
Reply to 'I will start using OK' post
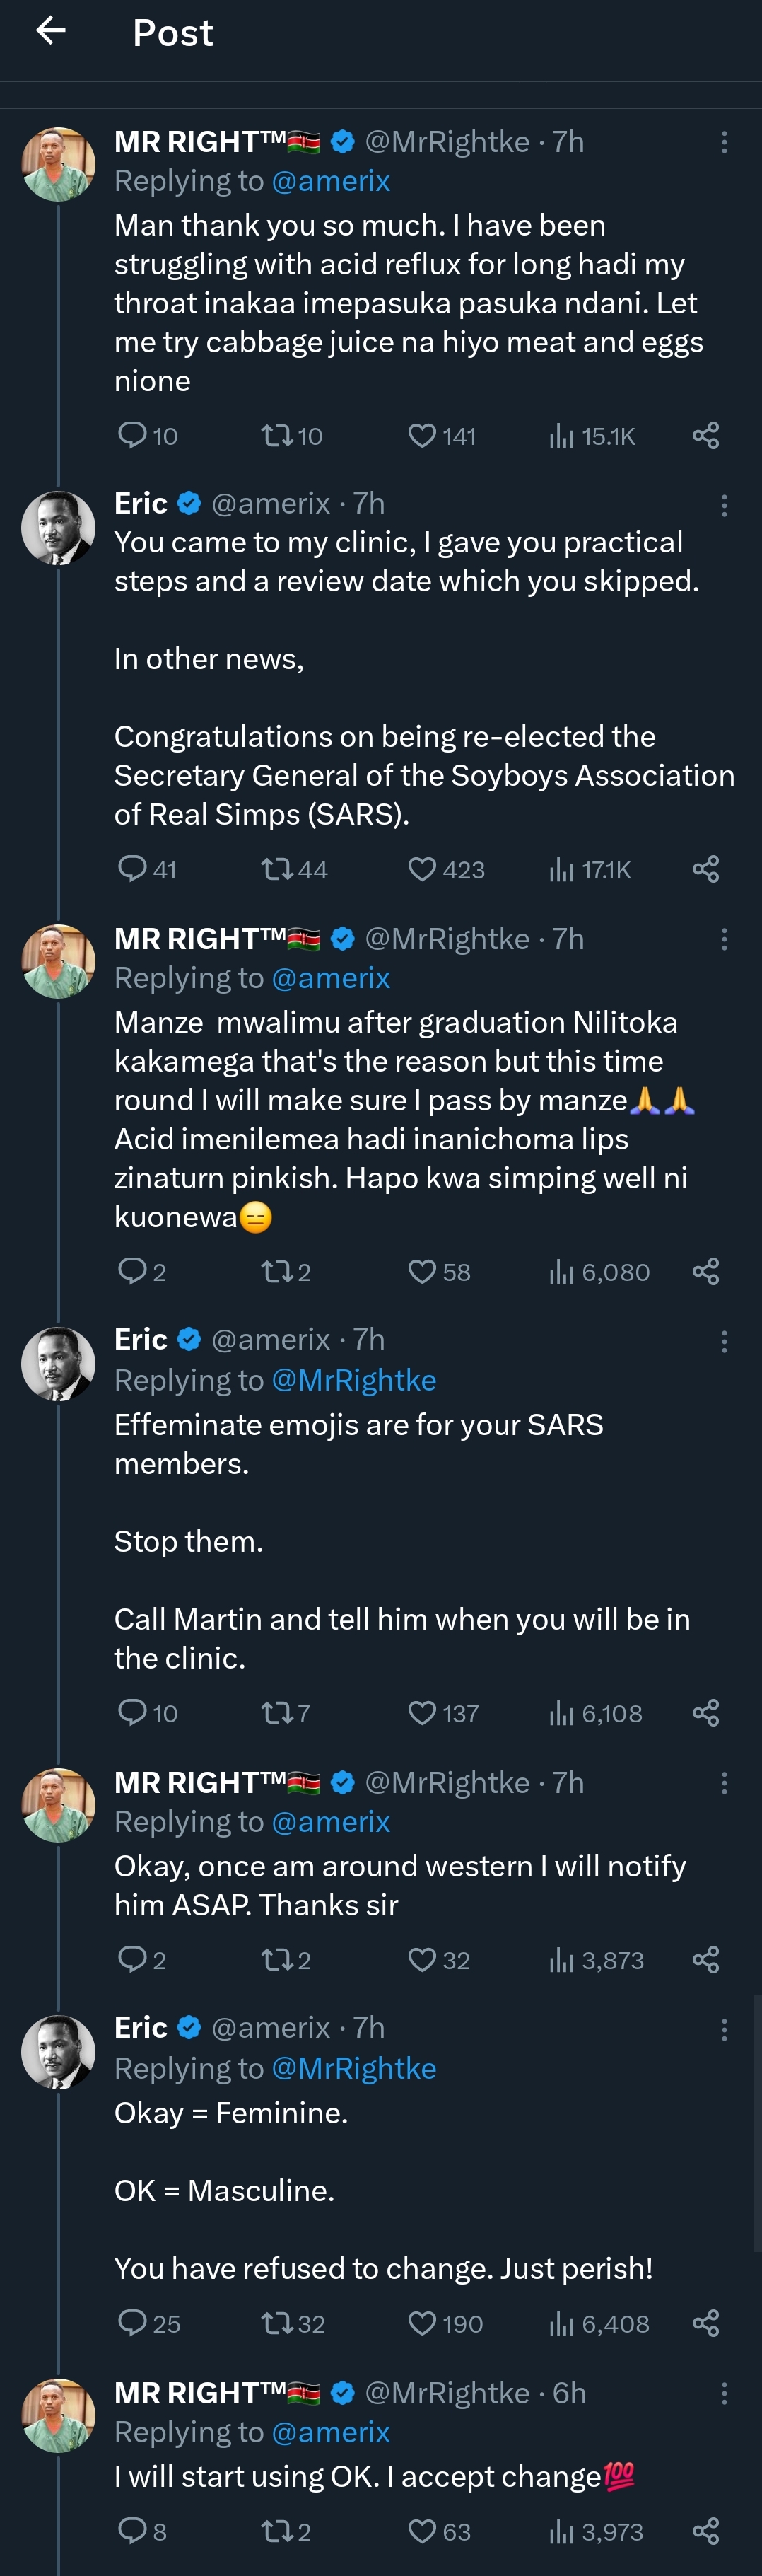(132, 2531)
